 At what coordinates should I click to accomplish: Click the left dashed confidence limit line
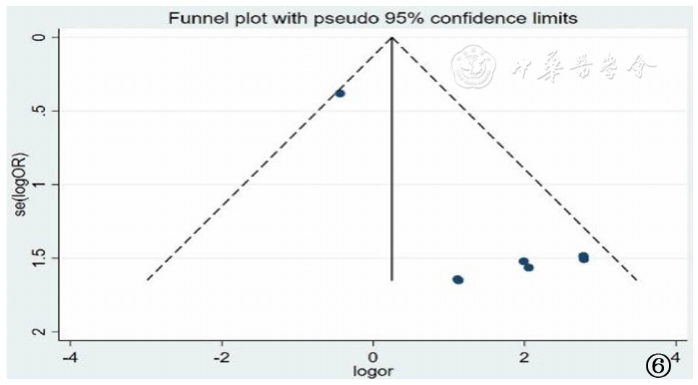tap(268, 159)
